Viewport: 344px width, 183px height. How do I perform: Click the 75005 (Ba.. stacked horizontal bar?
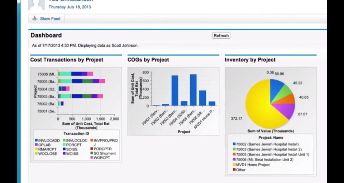tap(82, 81)
